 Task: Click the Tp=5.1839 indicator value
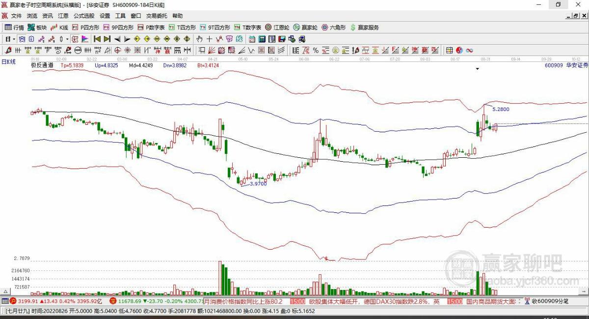pos(72,65)
